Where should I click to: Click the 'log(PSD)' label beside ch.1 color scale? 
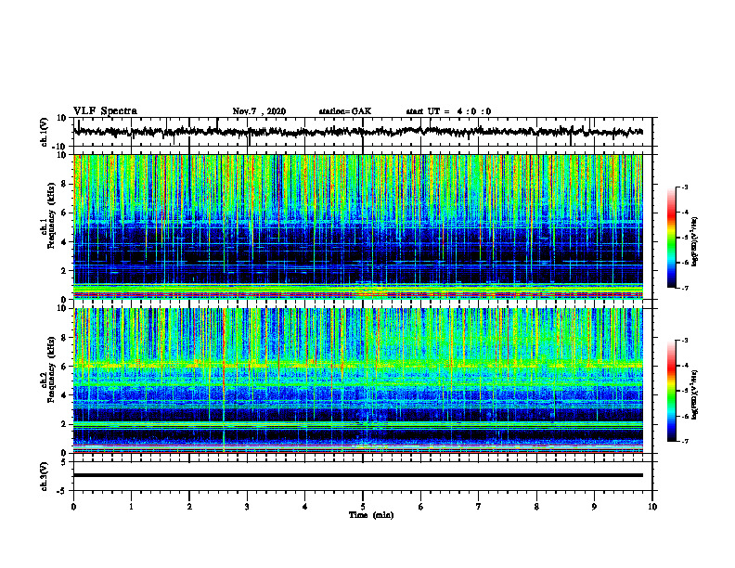[x=695, y=242]
